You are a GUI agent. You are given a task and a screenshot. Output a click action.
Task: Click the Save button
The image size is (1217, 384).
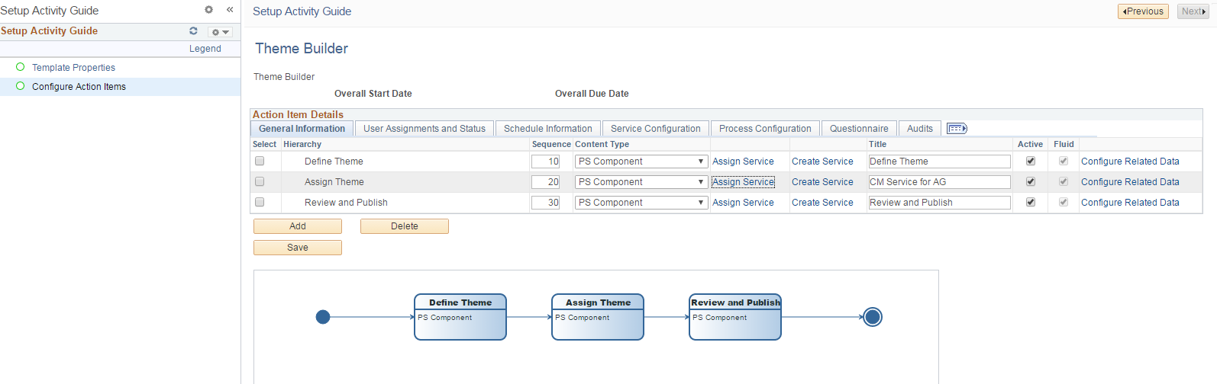(x=298, y=248)
